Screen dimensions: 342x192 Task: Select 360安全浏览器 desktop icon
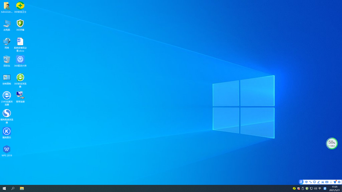tap(20, 81)
